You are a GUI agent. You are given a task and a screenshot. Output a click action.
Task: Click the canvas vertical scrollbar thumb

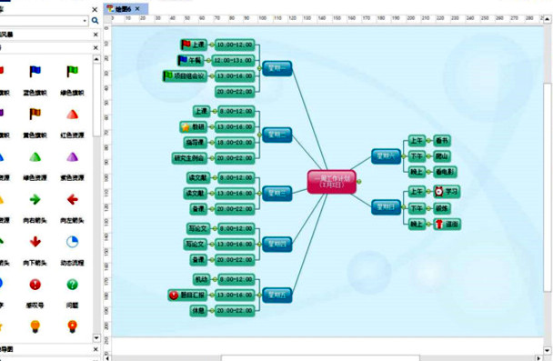click(547, 186)
